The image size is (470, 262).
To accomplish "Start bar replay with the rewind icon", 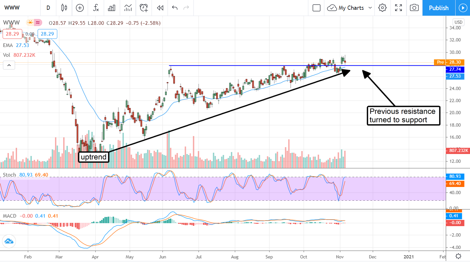I will 160,8.
